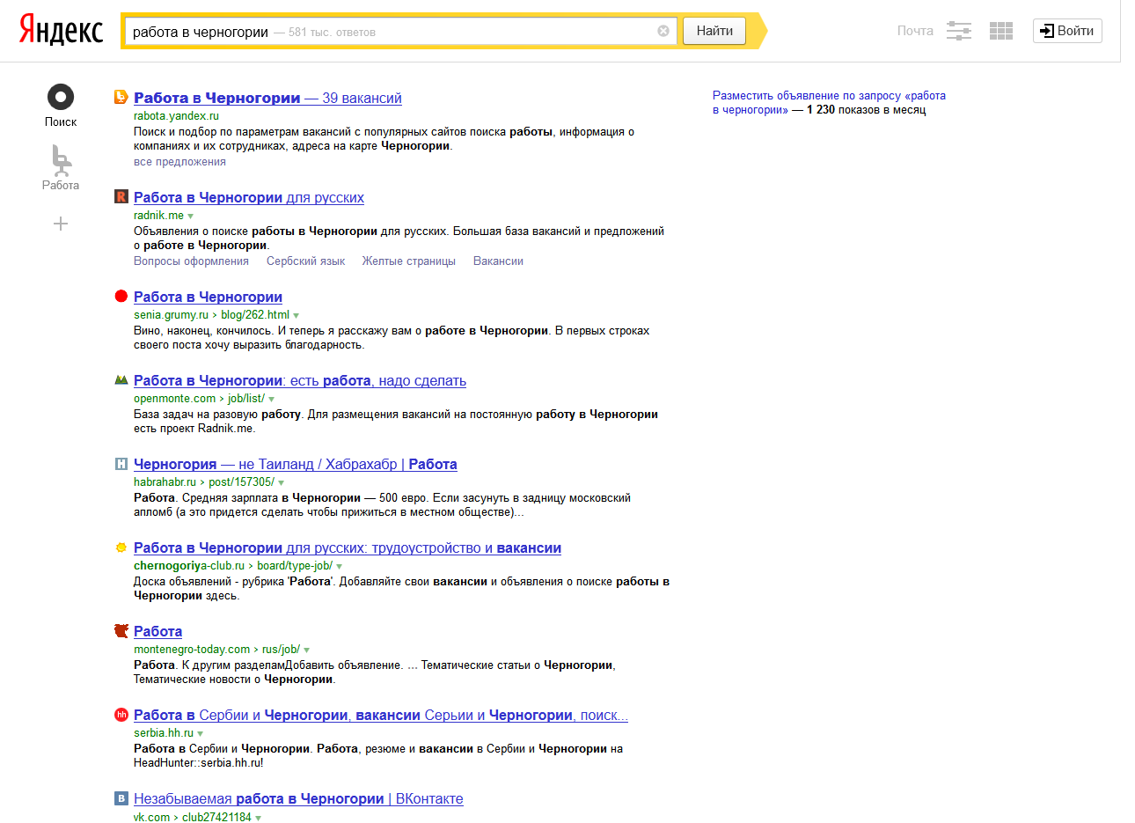The height and width of the screenshot is (823, 1135).
Task: Click the openmonte.com mountain favicon
Action: coord(121,379)
